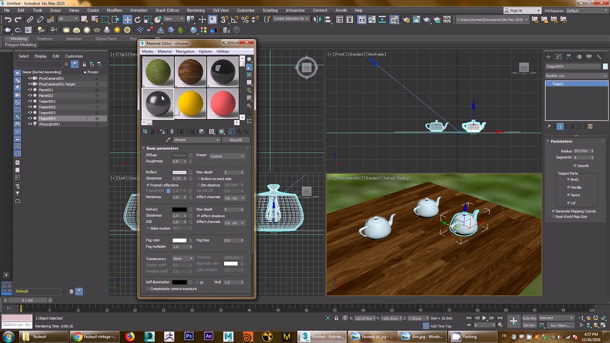Click the Teapot icon on the shelf toolbar
The width and height of the screenshot is (610, 343).
point(97,30)
